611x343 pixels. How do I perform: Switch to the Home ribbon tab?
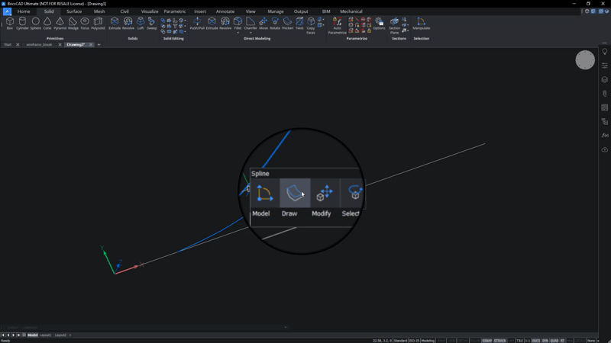(24, 11)
